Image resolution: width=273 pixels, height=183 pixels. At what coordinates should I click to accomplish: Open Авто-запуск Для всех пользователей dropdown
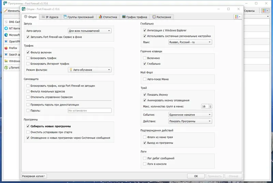(x=90, y=31)
